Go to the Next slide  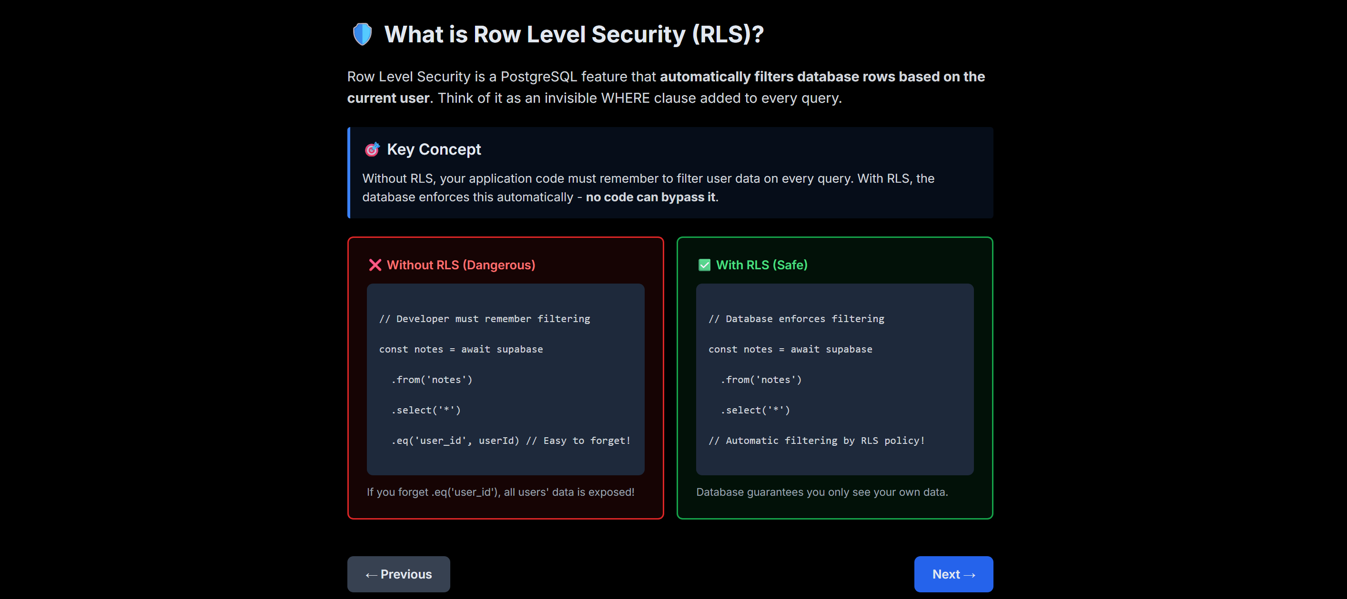(953, 574)
